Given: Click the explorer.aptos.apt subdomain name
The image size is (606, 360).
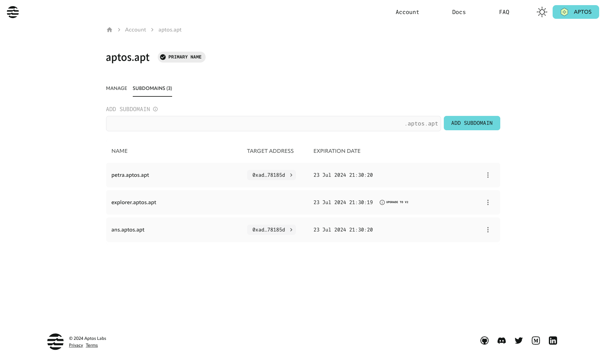Looking at the screenshot, I should [134, 202].
